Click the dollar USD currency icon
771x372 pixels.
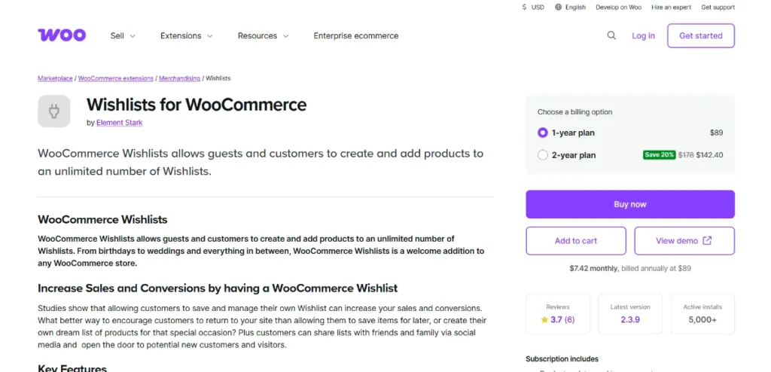[524, 8]
